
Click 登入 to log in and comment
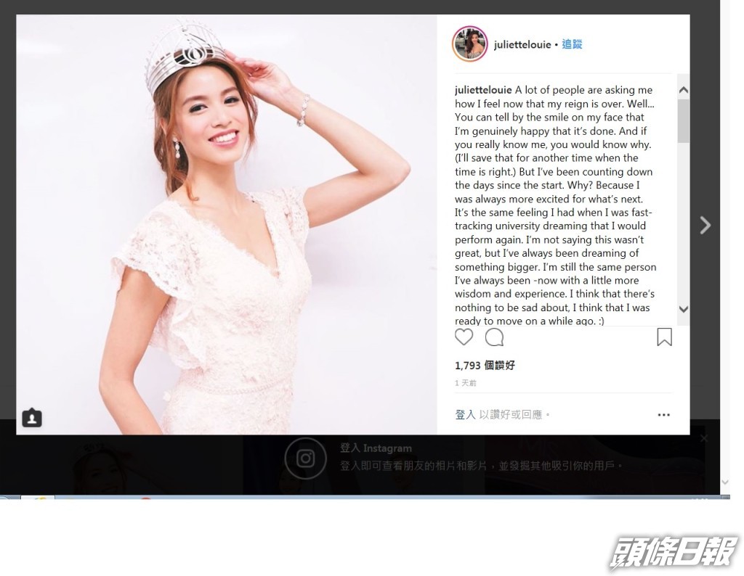[x=465, y=415]
